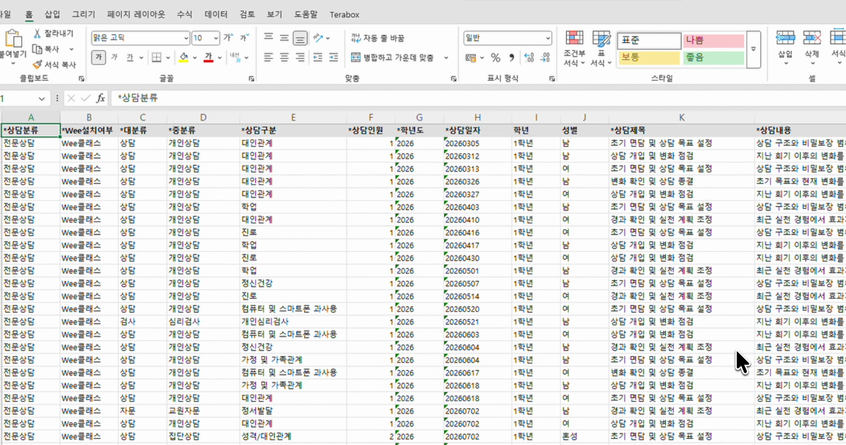The image size is (846, 445).
Task: Open the Name Box dropdown arrow
Action: [42, 98]
